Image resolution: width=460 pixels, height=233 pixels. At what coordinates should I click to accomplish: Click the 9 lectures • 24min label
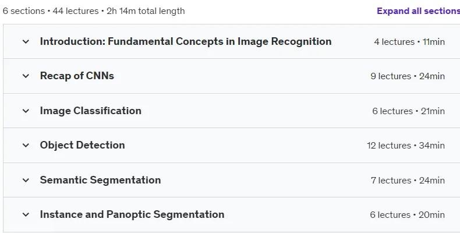[x=408, y=76]
